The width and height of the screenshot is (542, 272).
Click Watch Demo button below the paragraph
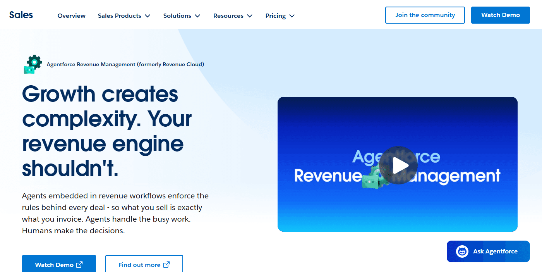59,263
